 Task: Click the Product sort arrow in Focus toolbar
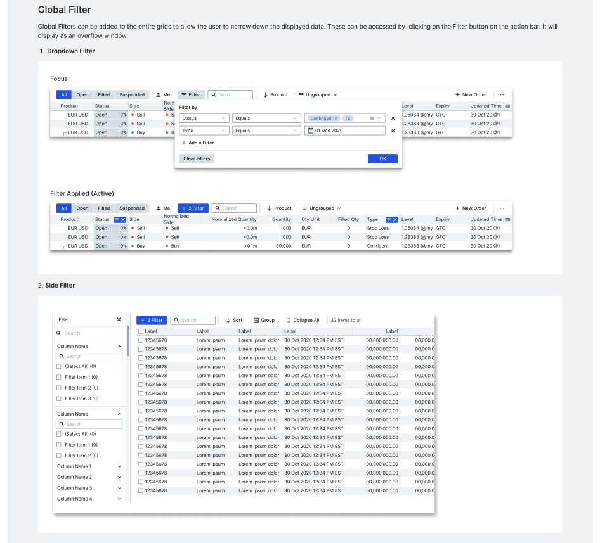point(265,95)
